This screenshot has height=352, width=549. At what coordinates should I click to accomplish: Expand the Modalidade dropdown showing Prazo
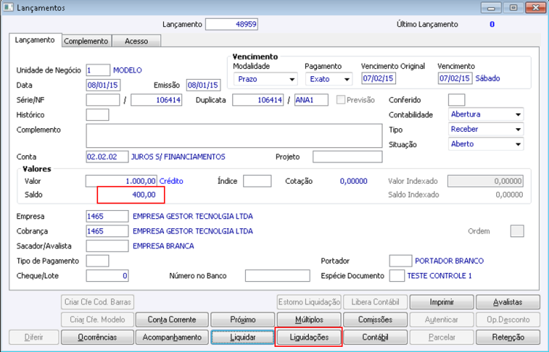click(266, 79)
